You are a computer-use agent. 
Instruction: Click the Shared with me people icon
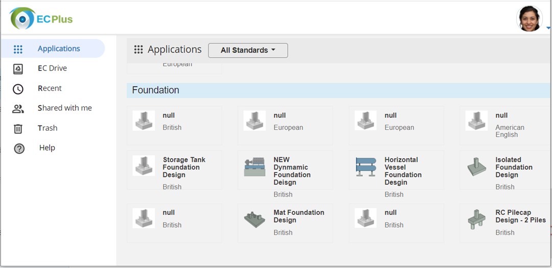[x=18, y=109]
